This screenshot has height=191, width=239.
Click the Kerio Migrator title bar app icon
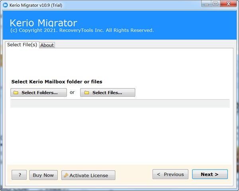pyautogui.click(x=5, y=5)
